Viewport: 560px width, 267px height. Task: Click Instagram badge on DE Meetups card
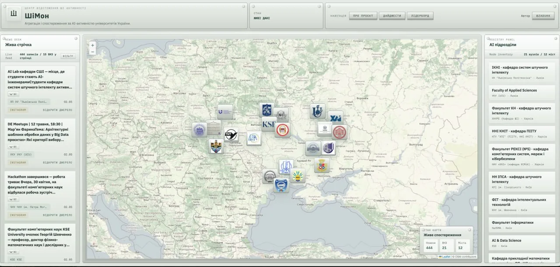click(18, 163)
